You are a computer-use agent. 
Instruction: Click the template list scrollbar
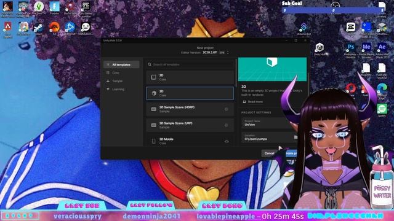[x=236, y=72]
